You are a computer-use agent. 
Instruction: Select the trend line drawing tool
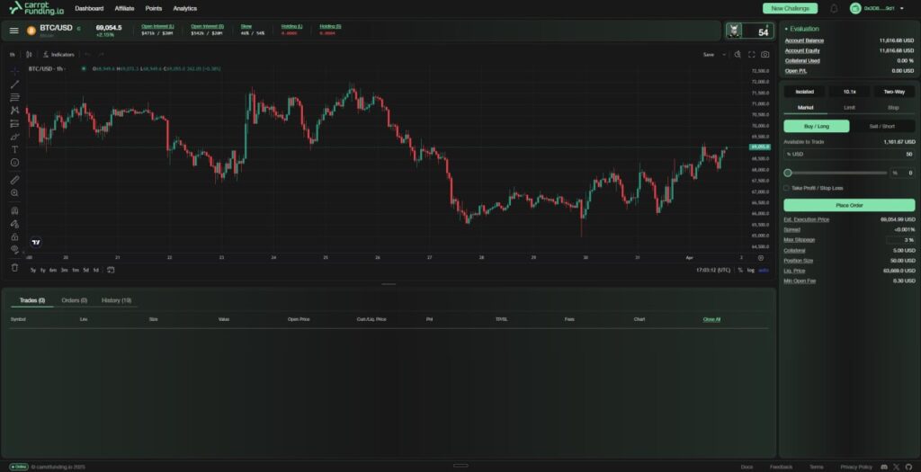click(x=14, y=84)
